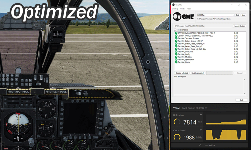251x150 pixels.
Task: Select the 'Taz1004_Better_Smoke_v20_SP' mod name
Action: click(x=190, y=41)
